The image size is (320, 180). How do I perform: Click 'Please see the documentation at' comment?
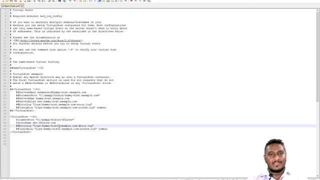pos(35,37)
